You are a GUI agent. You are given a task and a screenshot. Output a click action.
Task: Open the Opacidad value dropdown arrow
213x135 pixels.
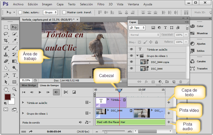pyautogui.click(x=186, y=35)
